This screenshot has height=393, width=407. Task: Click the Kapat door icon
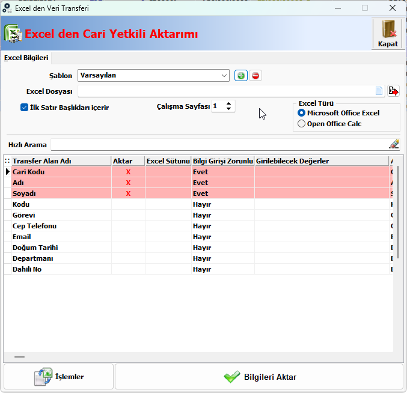coord(388,33)
